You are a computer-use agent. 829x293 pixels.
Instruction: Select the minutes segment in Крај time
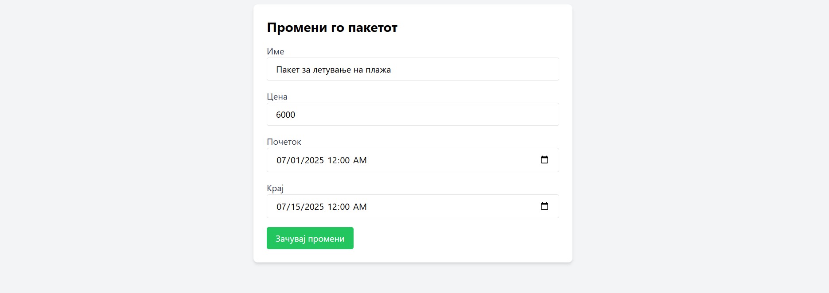(x=345, y=207)
